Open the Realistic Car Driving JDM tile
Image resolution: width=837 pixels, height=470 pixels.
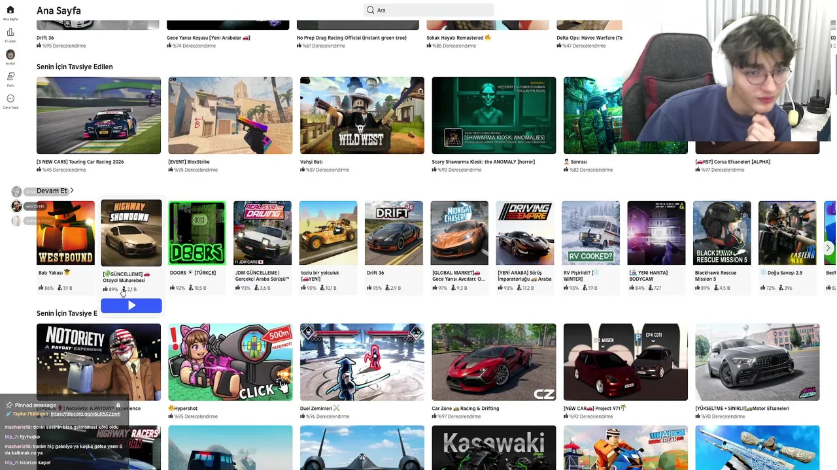pos(262,233)
